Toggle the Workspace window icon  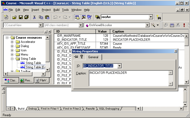point(77,17)
